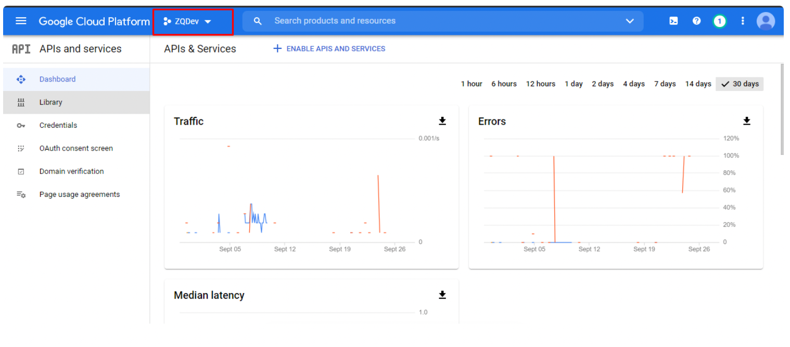Click the search magnifier icon

(257, 21)
